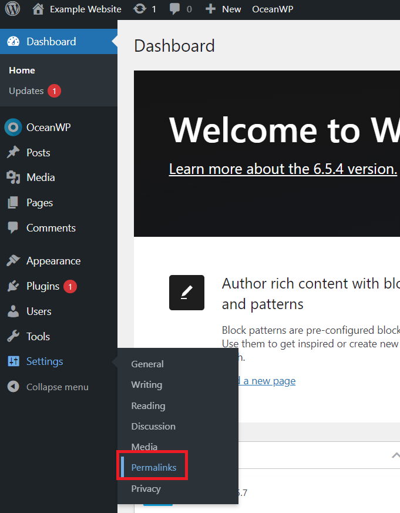Click the updates count 1 in admin bar
Screen dimensions: 400x513
coord(154,9)
